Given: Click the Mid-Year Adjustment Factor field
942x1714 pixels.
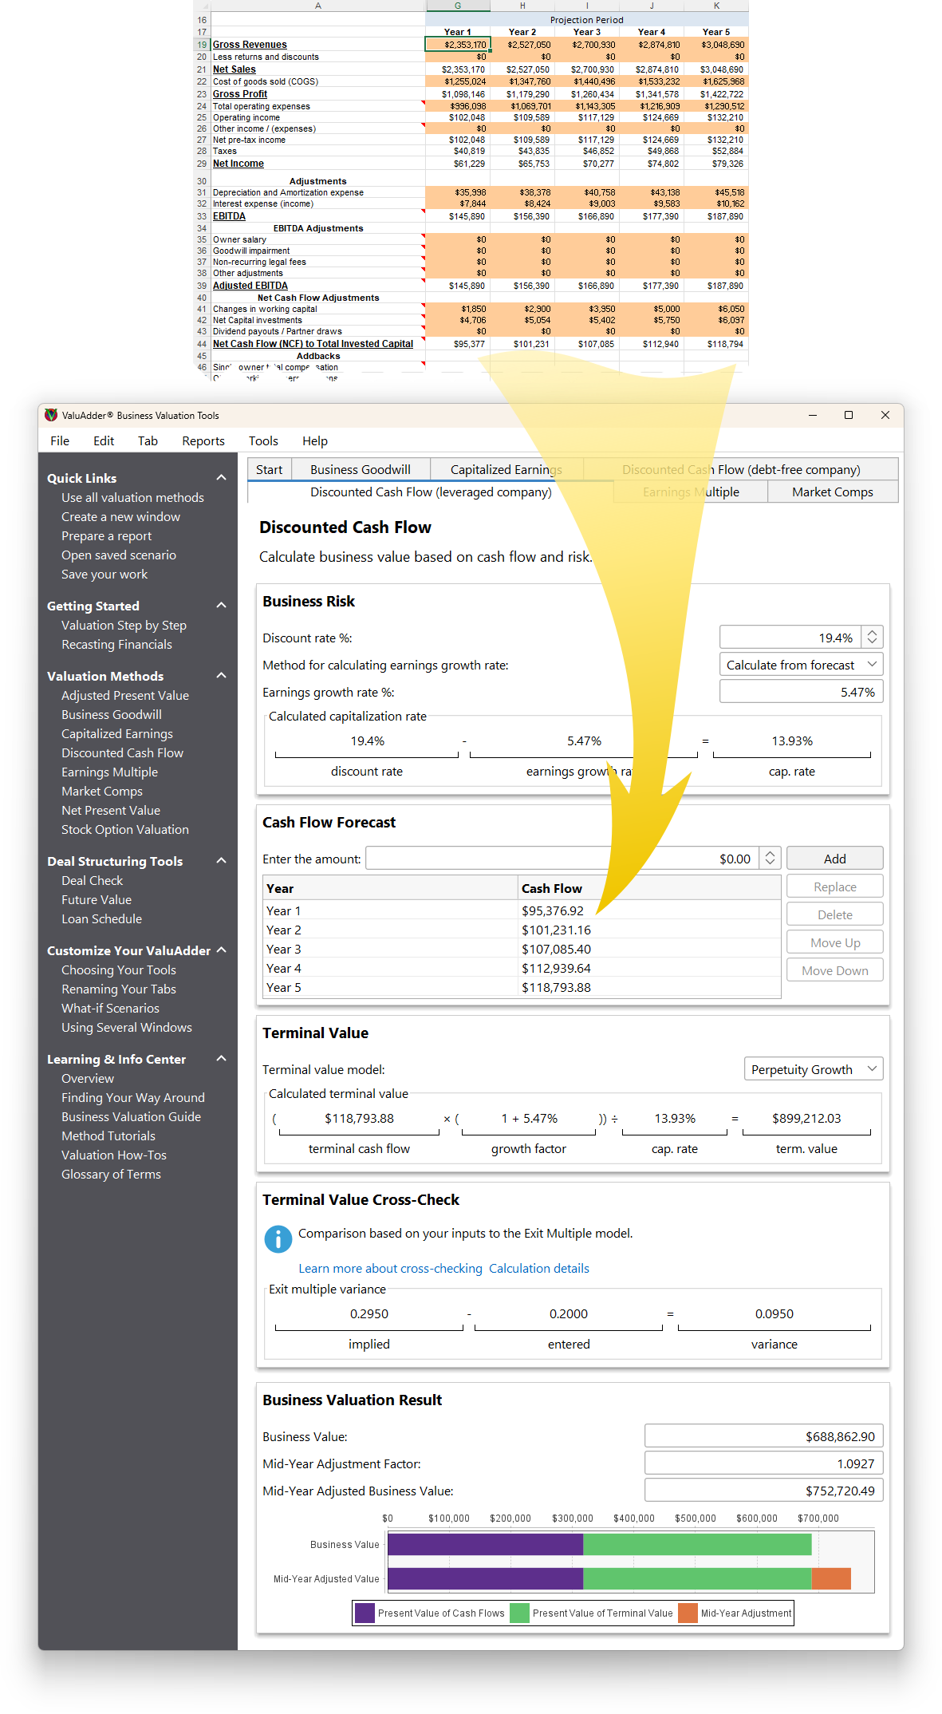Looking at the screenshot, I should 763,1463.
